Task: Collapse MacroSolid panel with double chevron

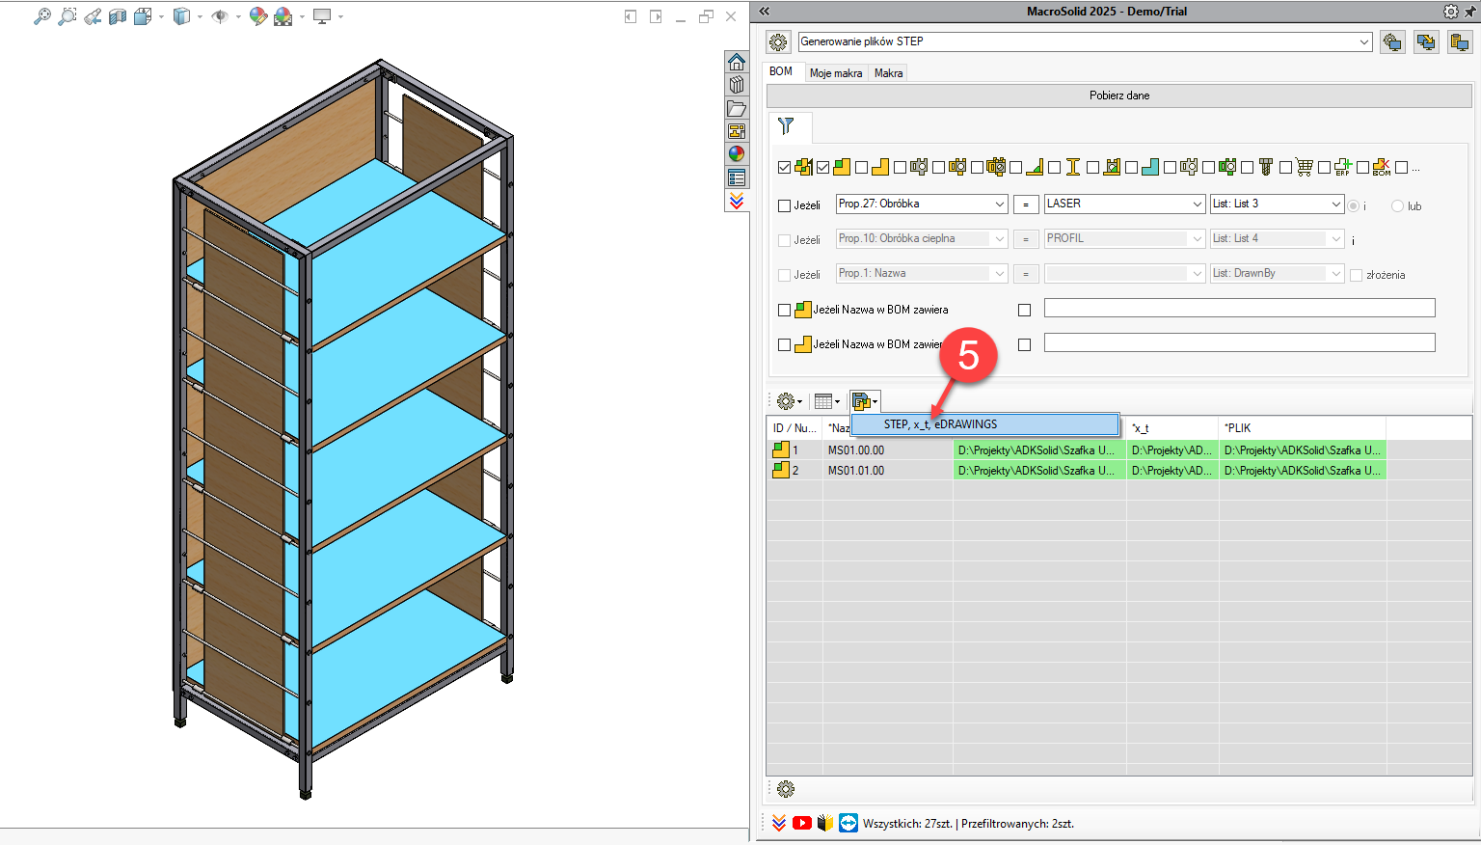Action: 764,12
